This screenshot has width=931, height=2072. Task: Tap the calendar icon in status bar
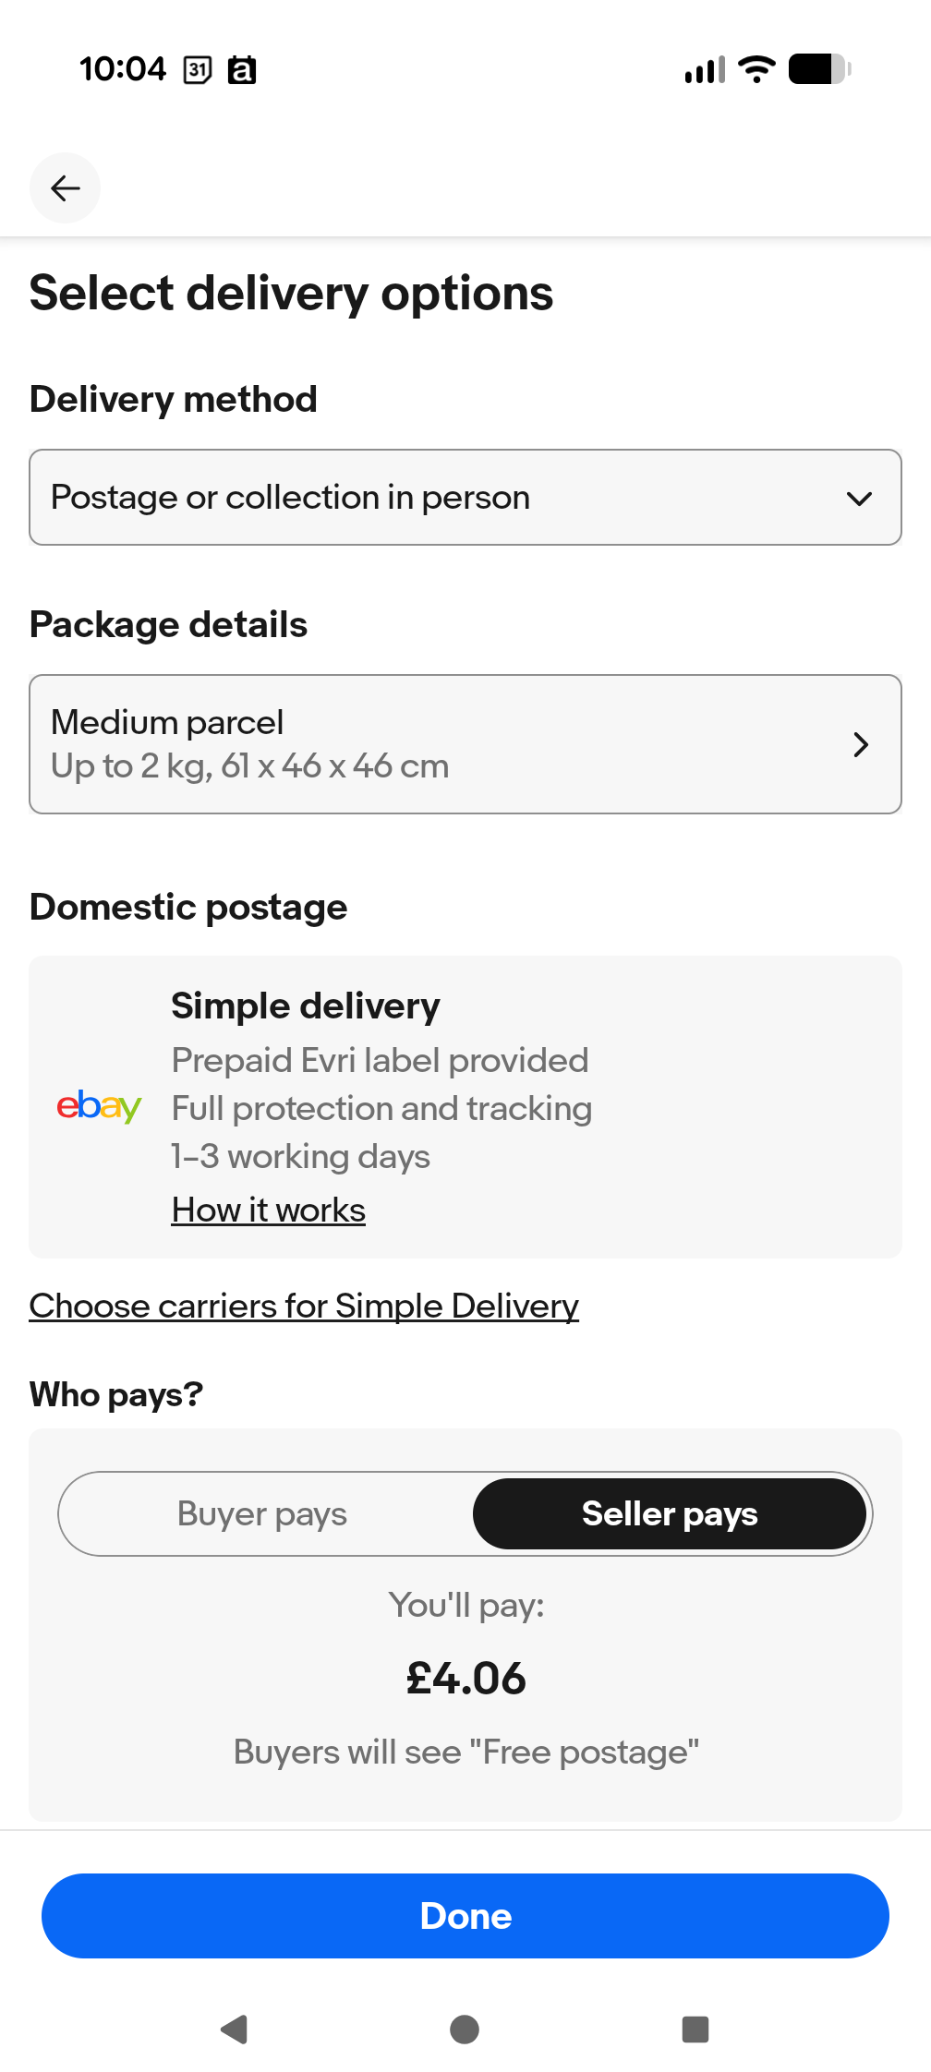198,69
